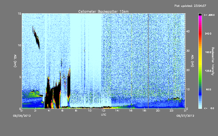Screen dimensions: 218x136
Task: Click the "16:" hour tick on the time axis
Action: 131,111
